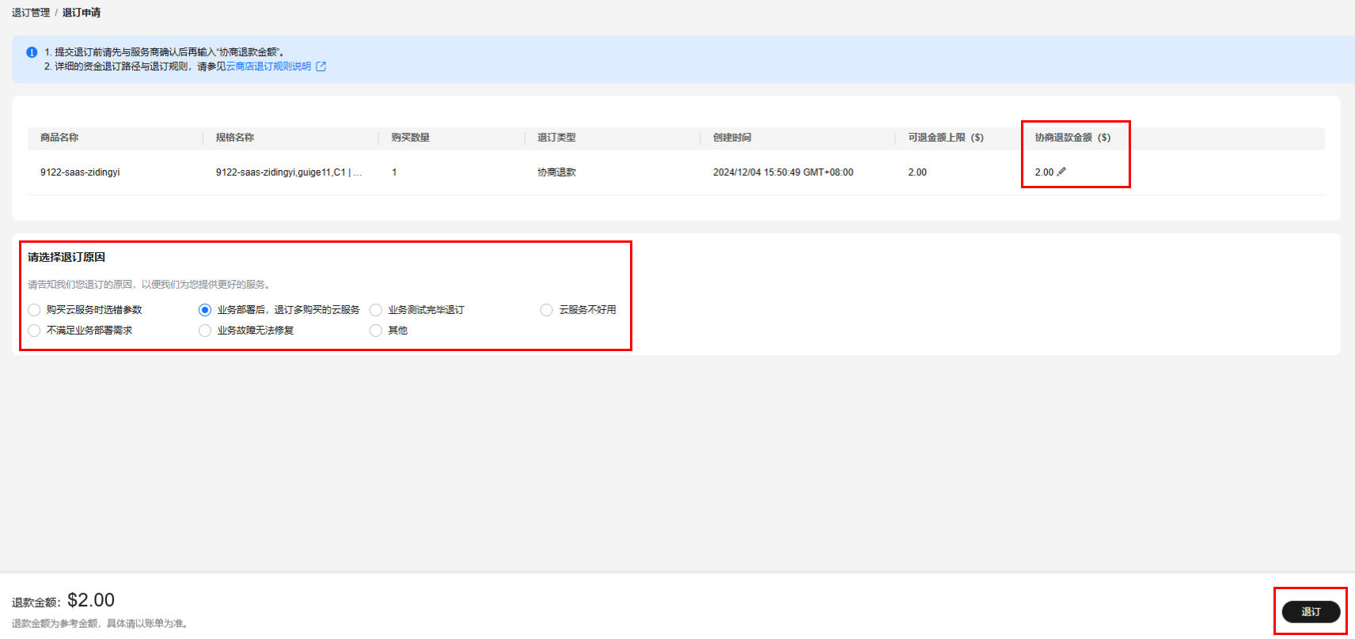The image size is (1355, 639).
Task: Go to 退订管理 in the breadcrumb
Action: pos(31,13)
